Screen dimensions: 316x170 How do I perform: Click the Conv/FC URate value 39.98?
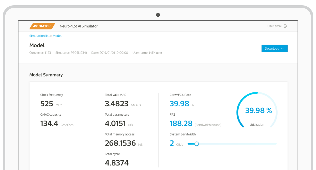(179, 104)
